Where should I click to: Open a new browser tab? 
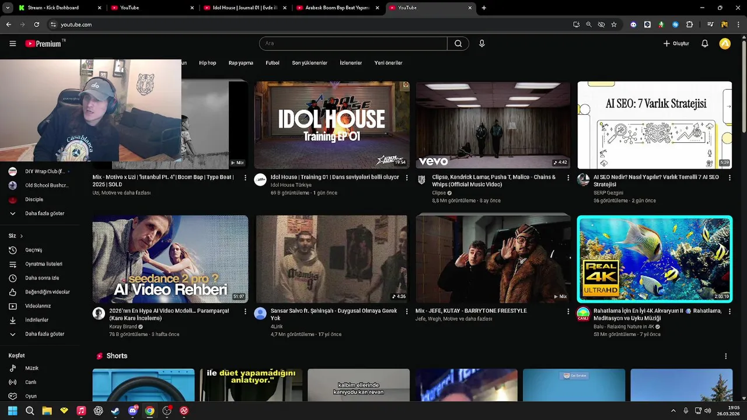(x=484, y=8)
